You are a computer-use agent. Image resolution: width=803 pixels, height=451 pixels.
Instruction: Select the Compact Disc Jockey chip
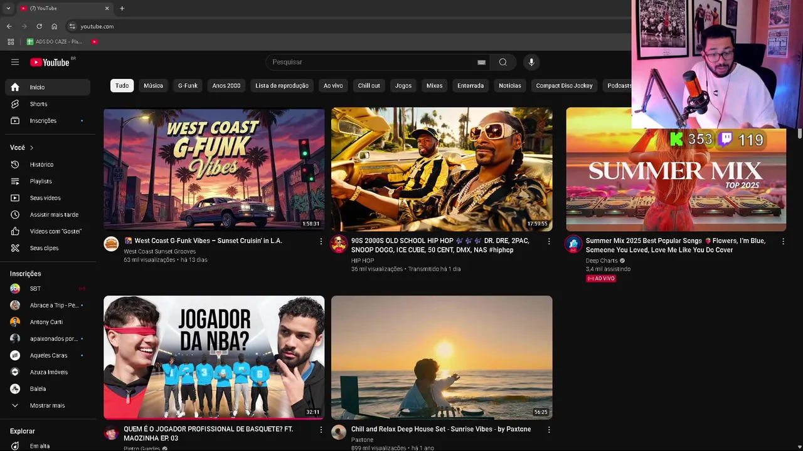pos(564,86)
